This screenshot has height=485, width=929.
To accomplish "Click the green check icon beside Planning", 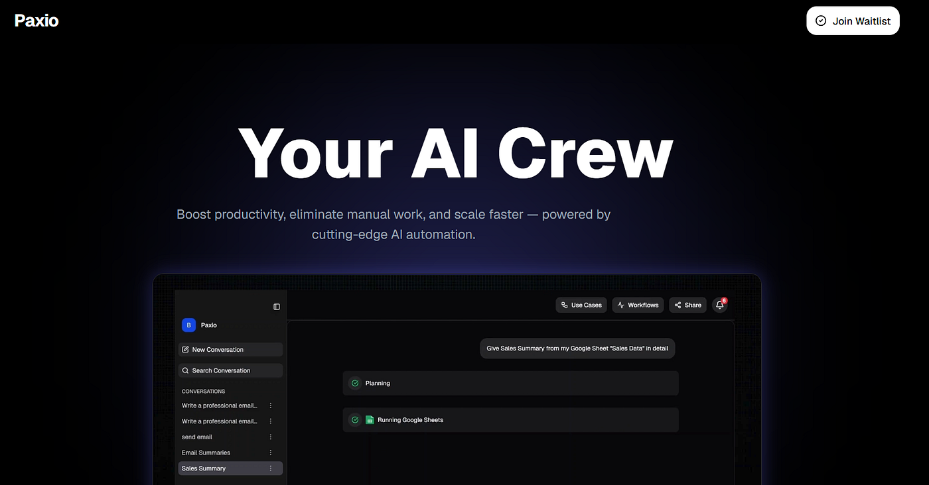I will [355, 383].
